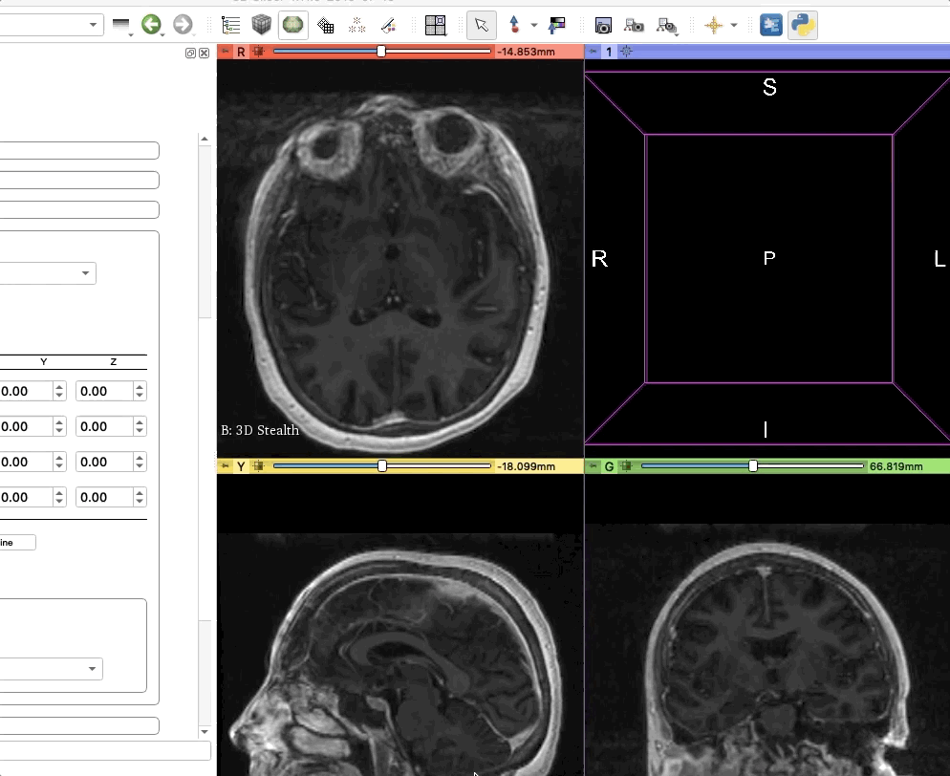The height and width of the screenshot is (776, 950).
Task: Click the Y column header
Action: (44, 361)
